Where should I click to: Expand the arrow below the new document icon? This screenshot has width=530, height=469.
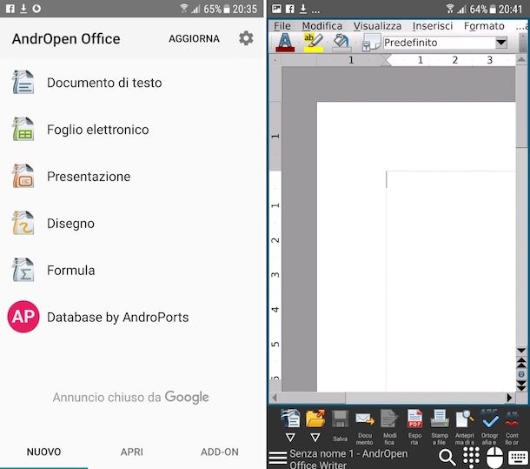[291, 438]
